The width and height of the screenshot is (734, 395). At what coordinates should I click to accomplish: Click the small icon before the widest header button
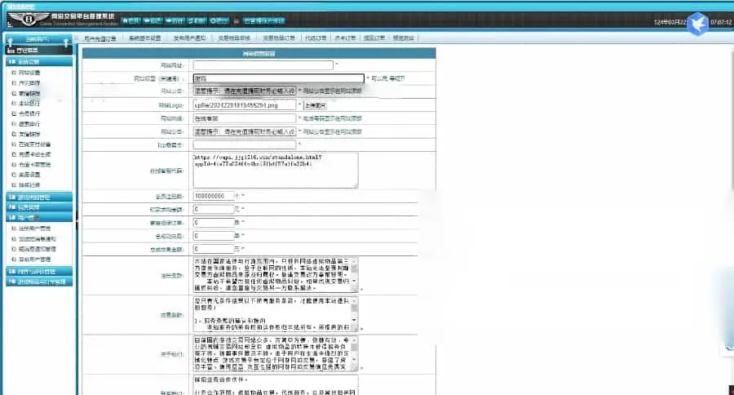237,21
